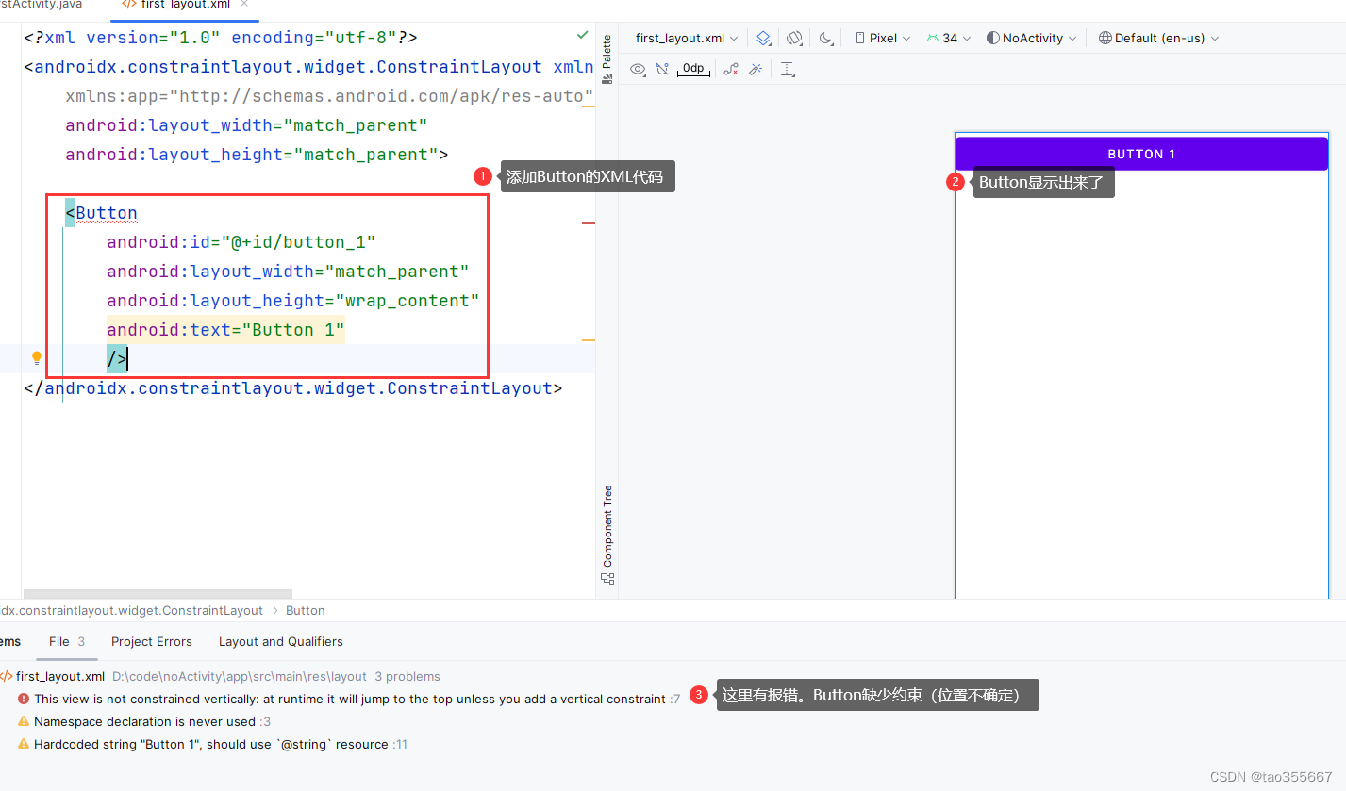Click the horizontal scrollbar of the code editor
This screenshot has height=791, width=1346.
(158, 594)
